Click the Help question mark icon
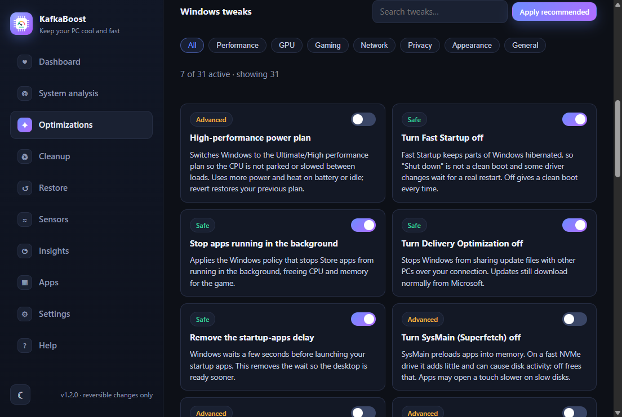This screenshot has height=417, width=622. coord(25,346)
